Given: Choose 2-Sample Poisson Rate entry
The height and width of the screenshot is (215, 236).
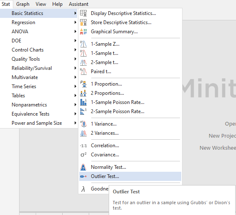Looking at the screenshot, I should (x=130, y=111).
